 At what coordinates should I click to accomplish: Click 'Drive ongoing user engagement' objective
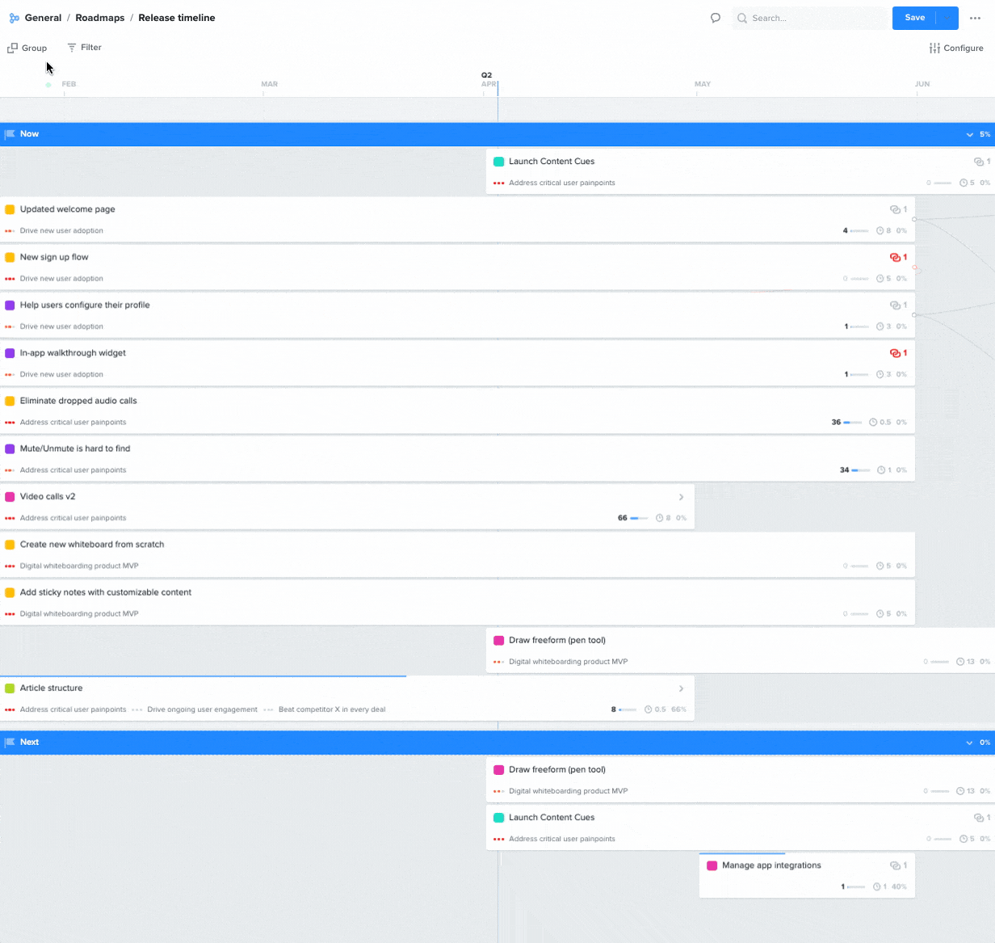(x=202, y=709)
